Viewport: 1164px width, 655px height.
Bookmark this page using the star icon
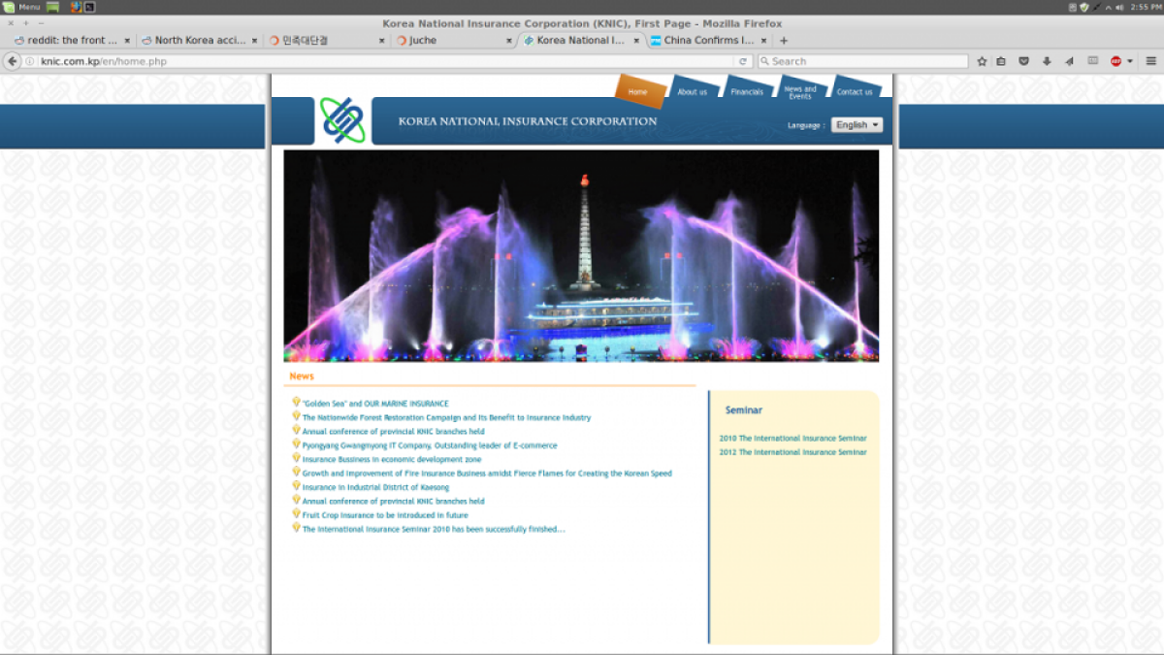[983, 60]
